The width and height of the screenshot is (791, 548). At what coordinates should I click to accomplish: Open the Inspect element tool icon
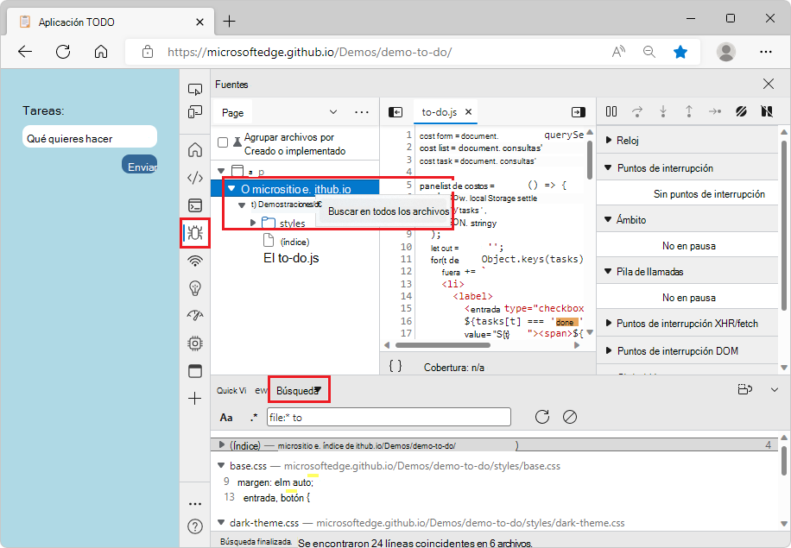(x=194, y=90)
